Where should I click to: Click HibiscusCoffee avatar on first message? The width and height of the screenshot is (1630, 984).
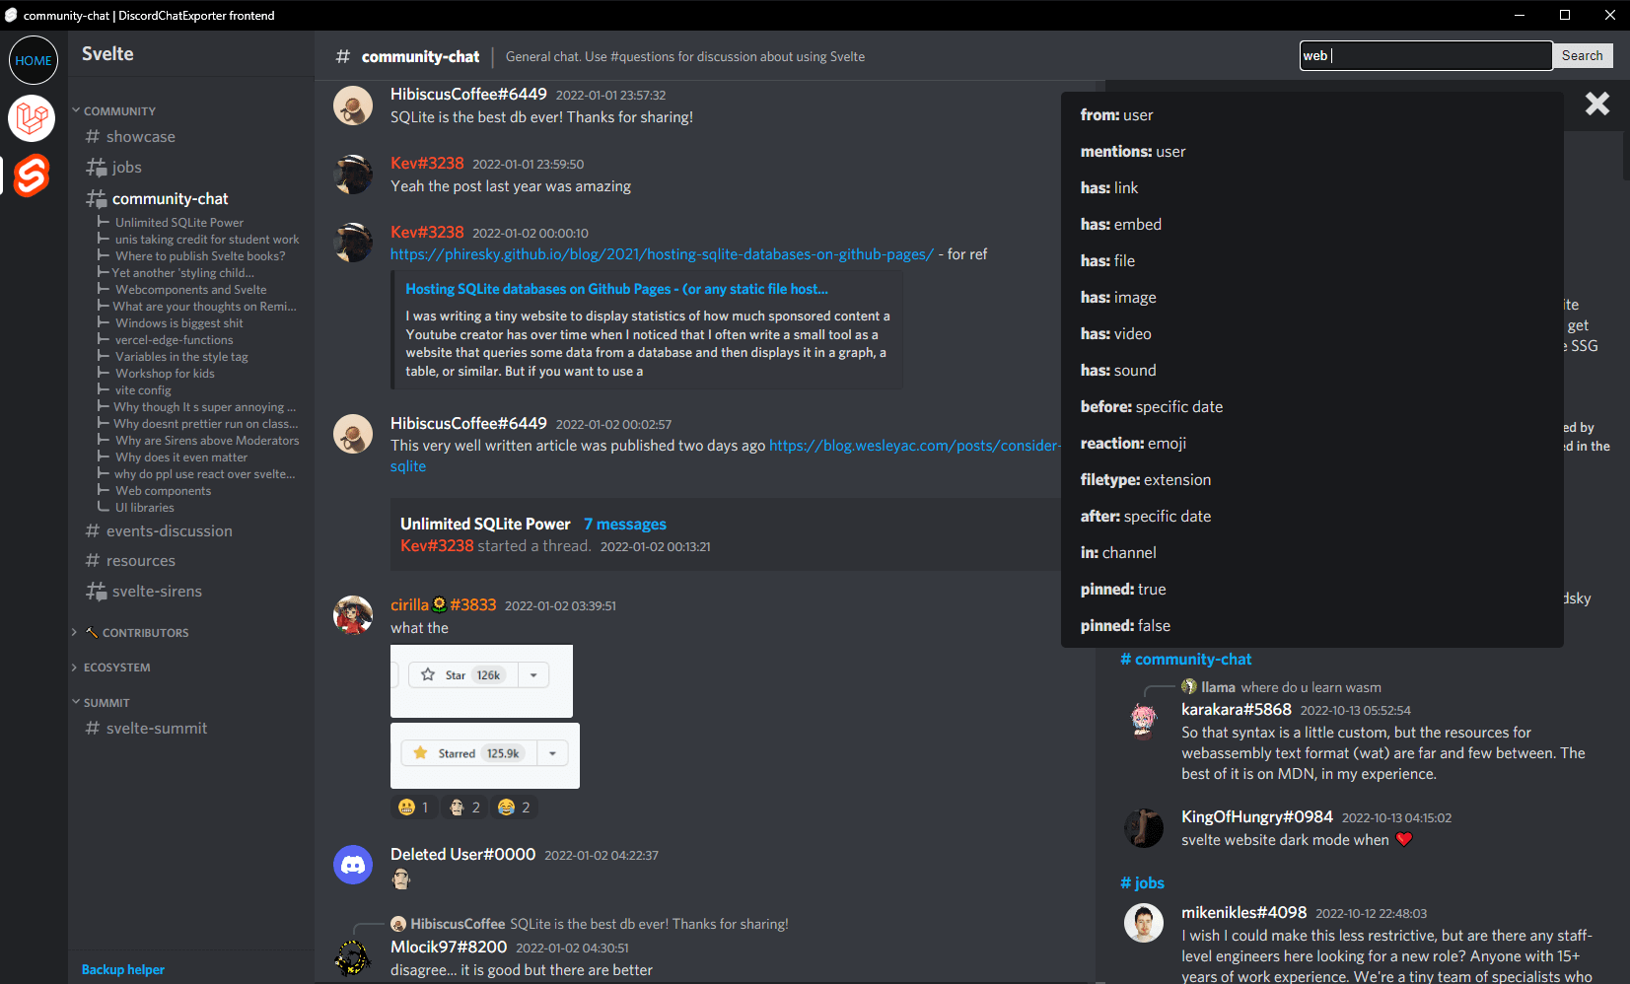353,105
